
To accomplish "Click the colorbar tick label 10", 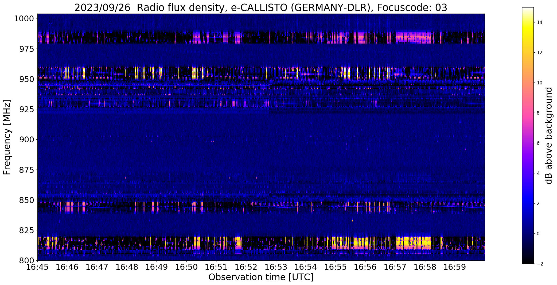I will click(540, 83).
